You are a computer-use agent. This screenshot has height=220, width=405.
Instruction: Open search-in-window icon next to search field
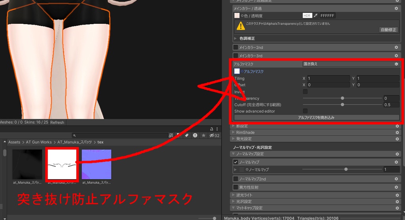point(171,135)
